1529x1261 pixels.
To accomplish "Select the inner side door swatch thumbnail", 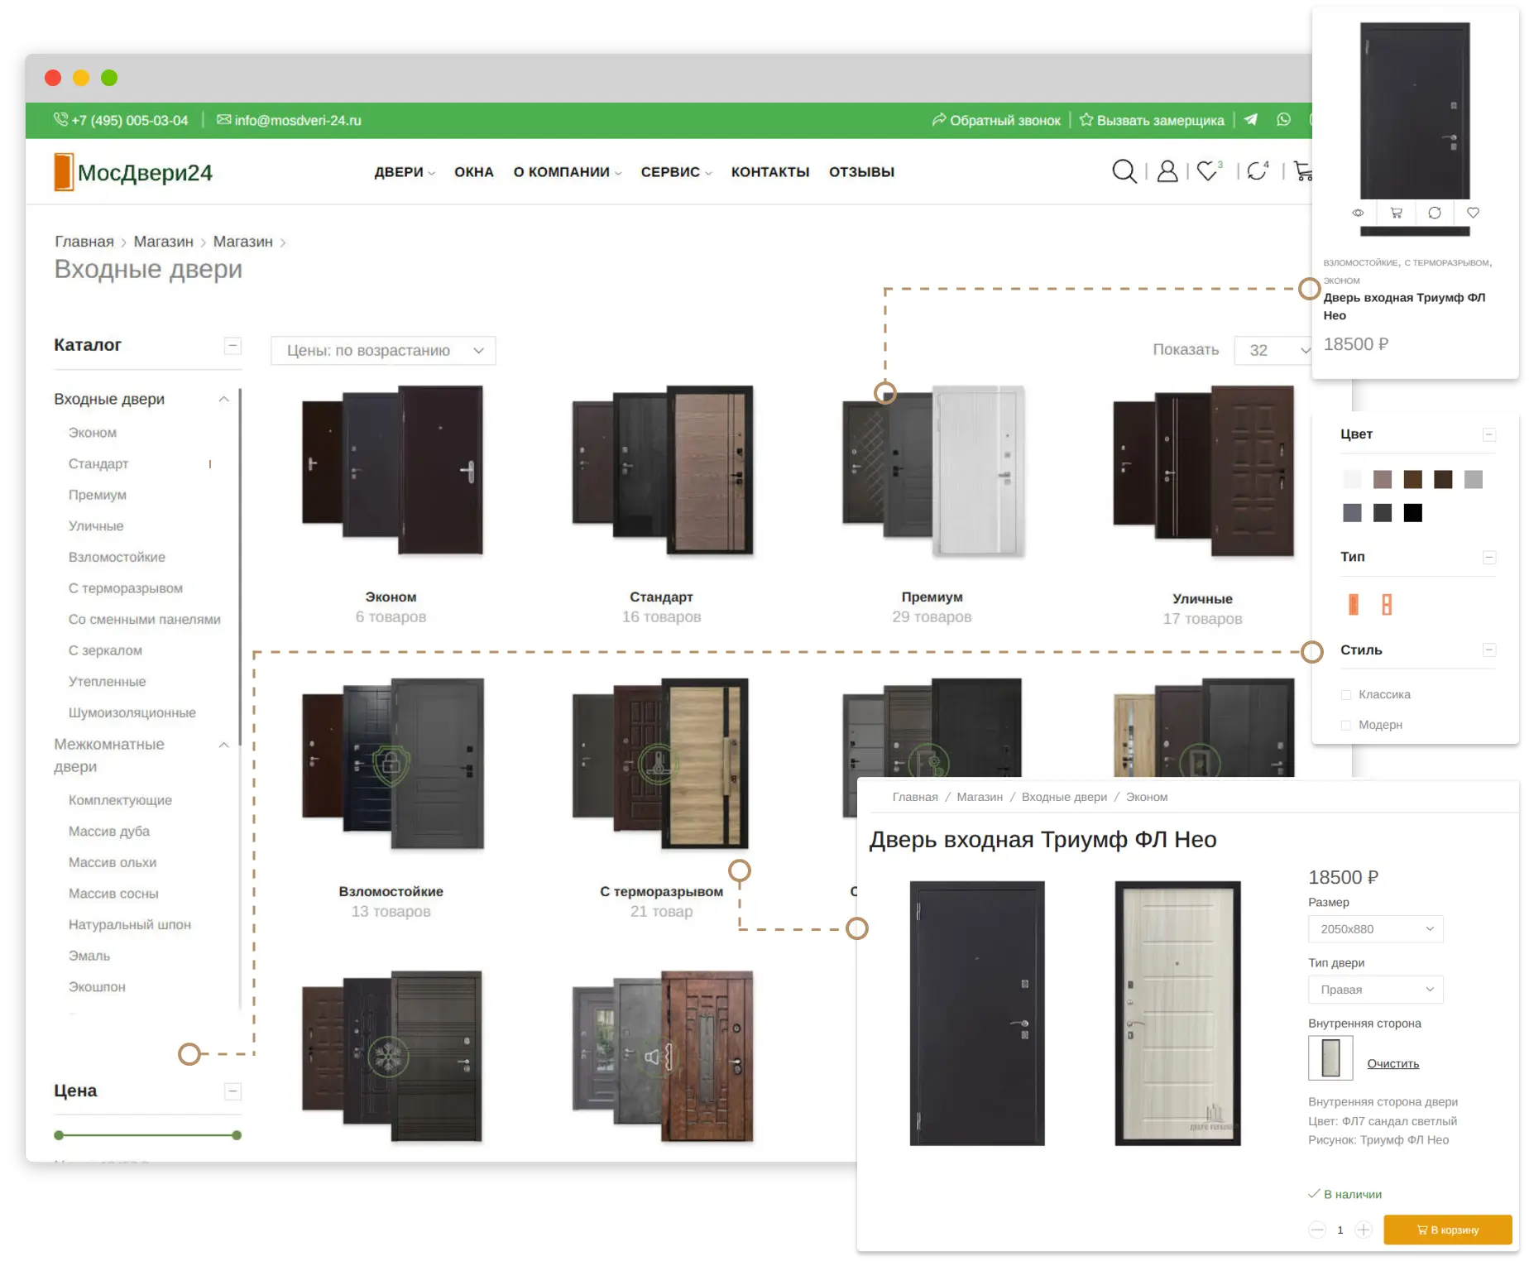I will tap(1330, 1057).
